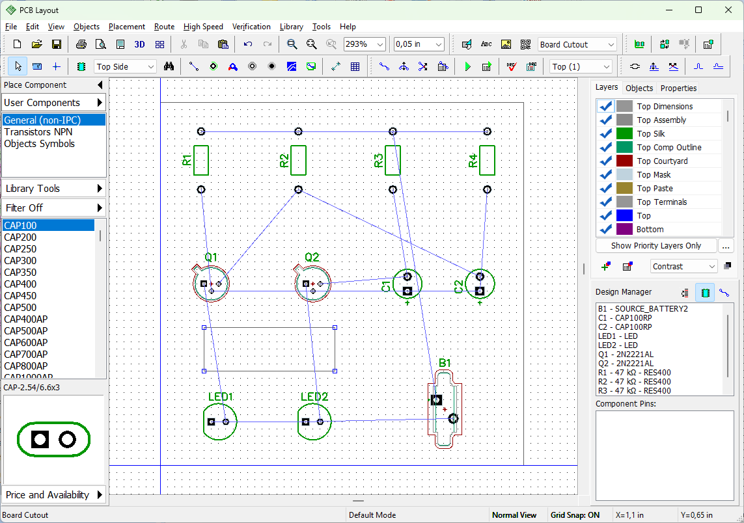Click Show Priority Layers Only button
This screenshot has width=744, height=523.
pyautogui.click(x=655, y=246)
